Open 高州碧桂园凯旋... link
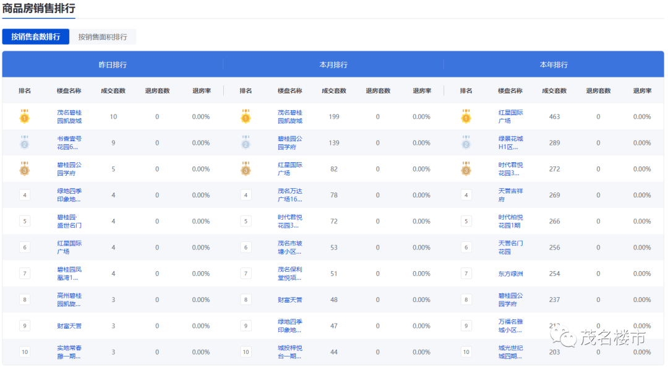This screenshot has height=367, width=668. click(69, 300)
